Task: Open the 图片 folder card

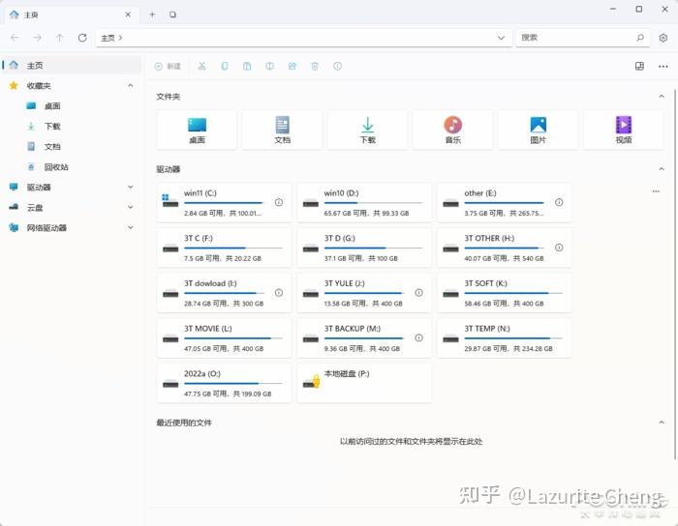Action: click(x=538, y=130)
